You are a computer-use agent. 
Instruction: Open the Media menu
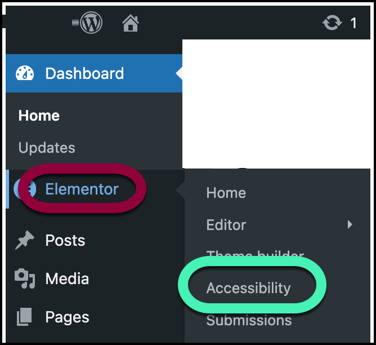pyautogui.click(x=67, y=279)
